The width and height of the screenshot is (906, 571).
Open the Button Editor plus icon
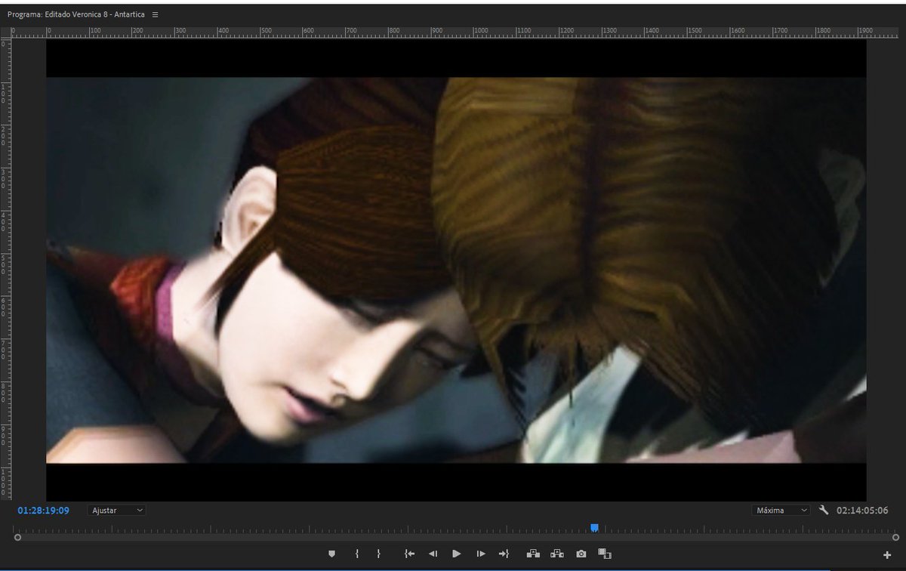887,555
